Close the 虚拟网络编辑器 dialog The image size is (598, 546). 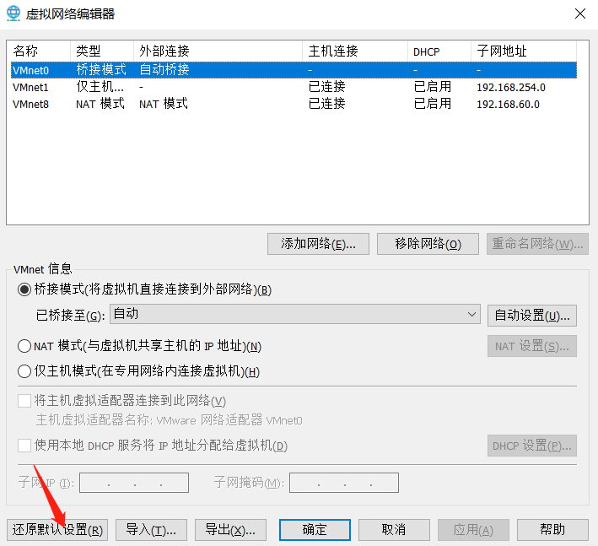580,14
